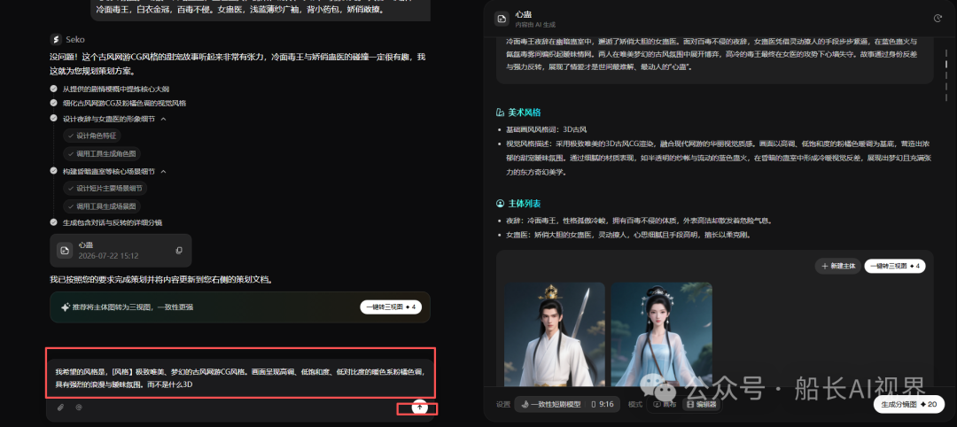Open the male character 夜辞 thumbnail

point(554,334)
